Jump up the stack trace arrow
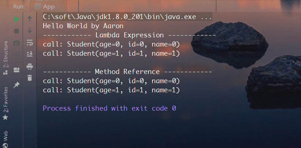Image resolution: width=301 pixels, height=148 pixels. [30, 19]
